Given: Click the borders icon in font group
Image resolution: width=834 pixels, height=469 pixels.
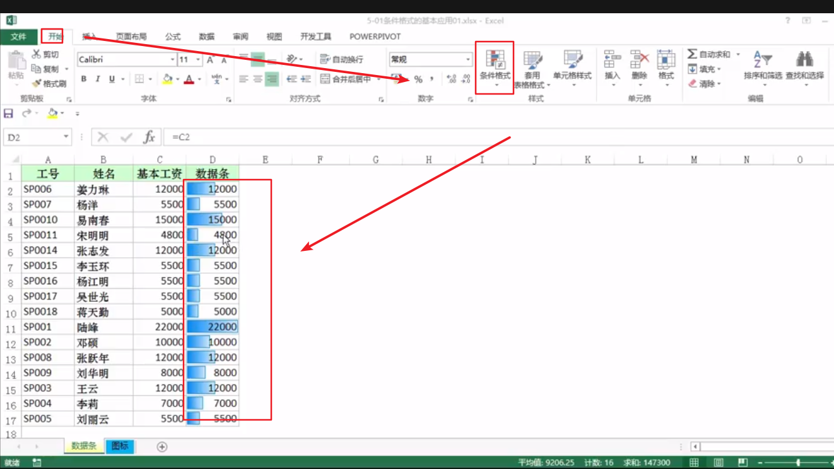Looking at the screenshot, I should click(x=139, y=79).
